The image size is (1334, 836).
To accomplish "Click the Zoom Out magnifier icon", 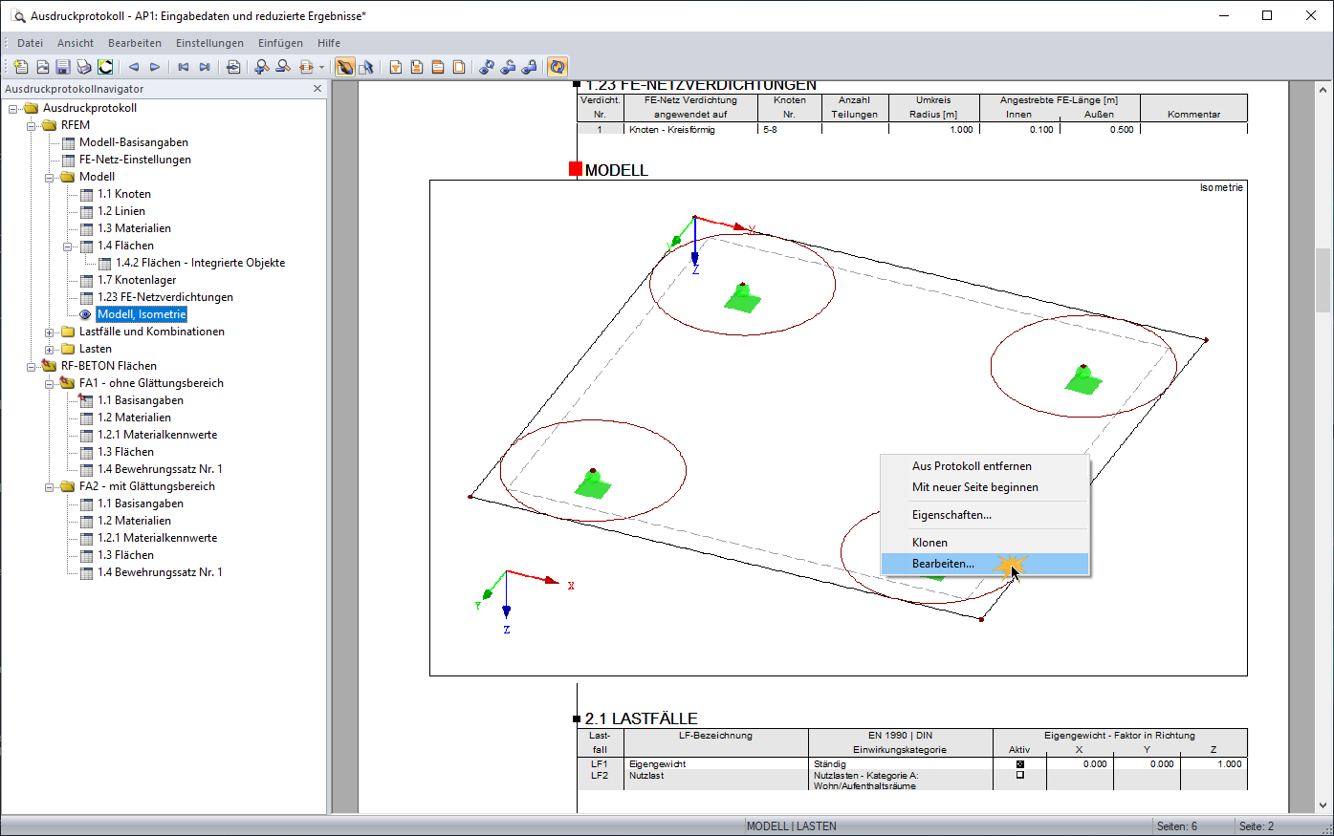I will point(283,67).
